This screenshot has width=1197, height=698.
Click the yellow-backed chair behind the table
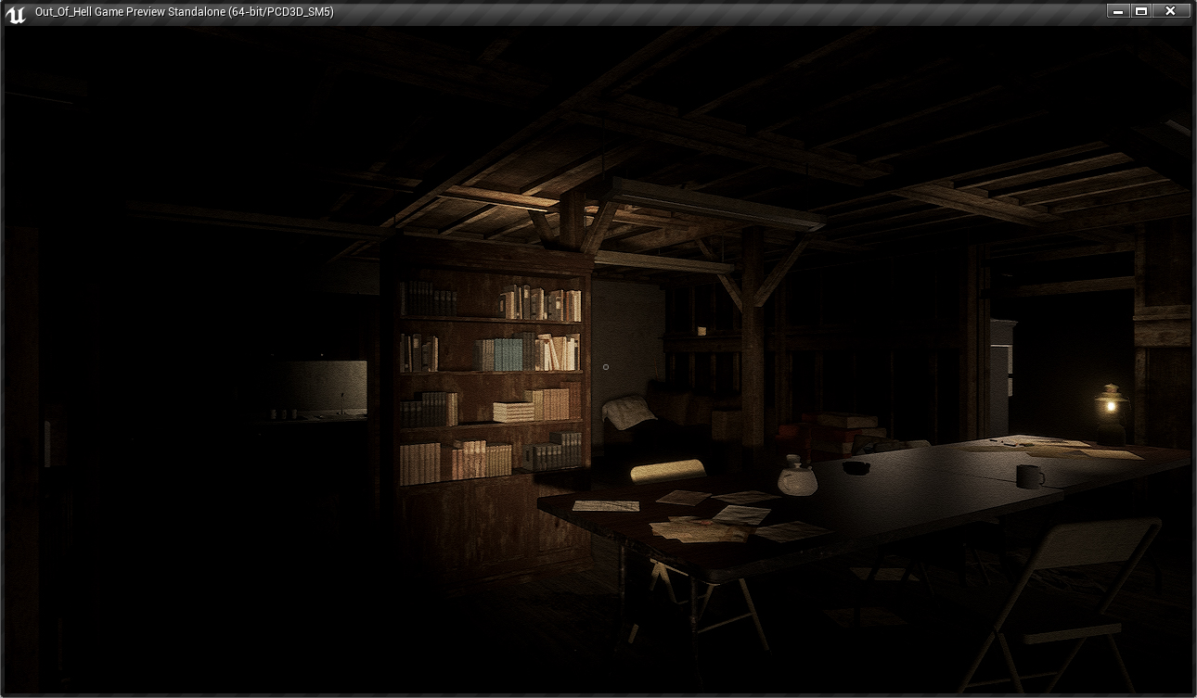(x=667, y=470)
